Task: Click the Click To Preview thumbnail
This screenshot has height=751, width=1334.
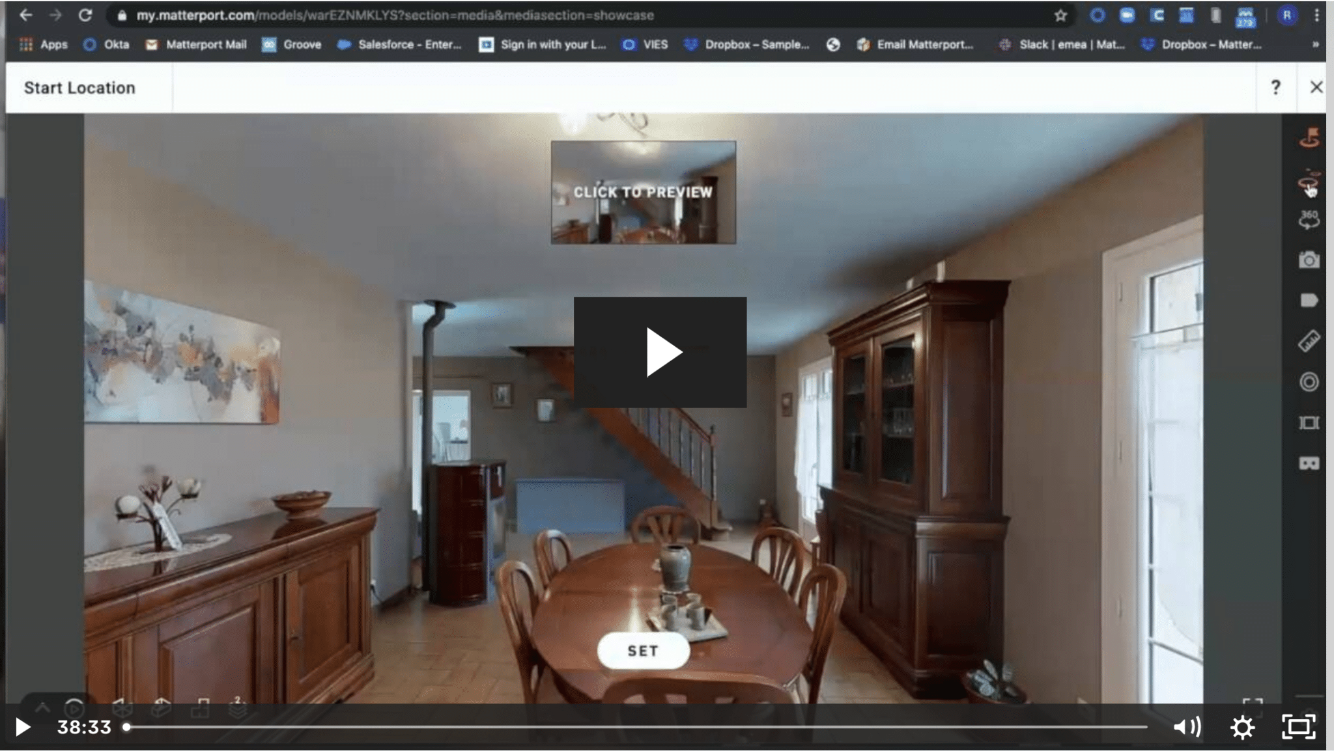Action: 643,191
